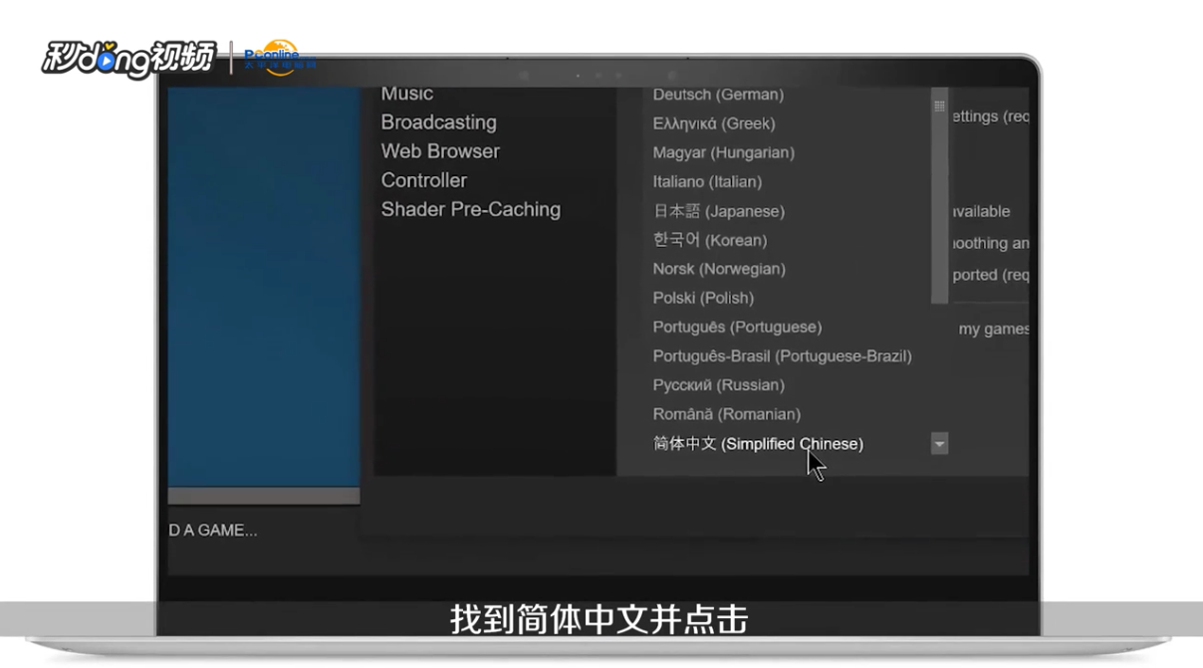This screenshot has height=668, width=1203.
Task: Select Ελληνικά (Greek) language option
Action: click(x=709, y=123)
